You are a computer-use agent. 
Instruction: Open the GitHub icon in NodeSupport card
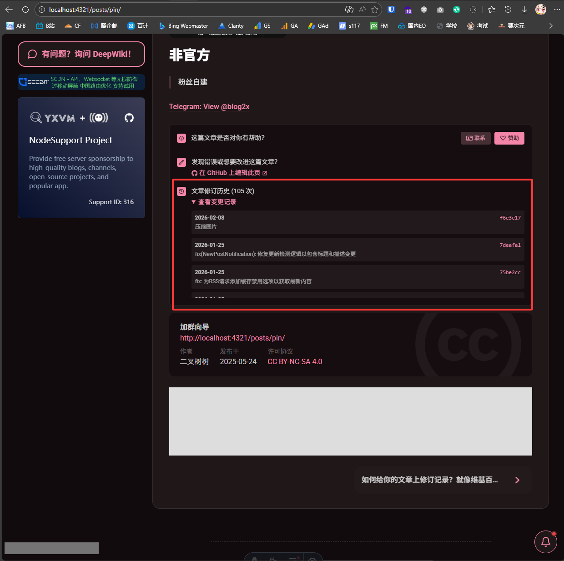coord(129,118)
